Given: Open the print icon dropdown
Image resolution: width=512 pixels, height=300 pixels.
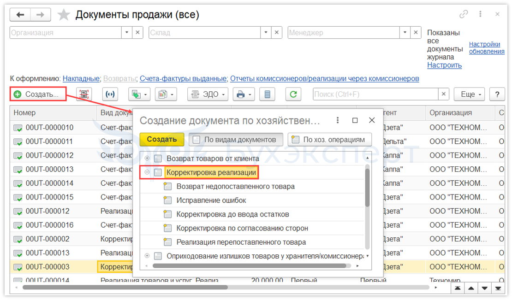Looking at the screenshot, I should [244, 94].
